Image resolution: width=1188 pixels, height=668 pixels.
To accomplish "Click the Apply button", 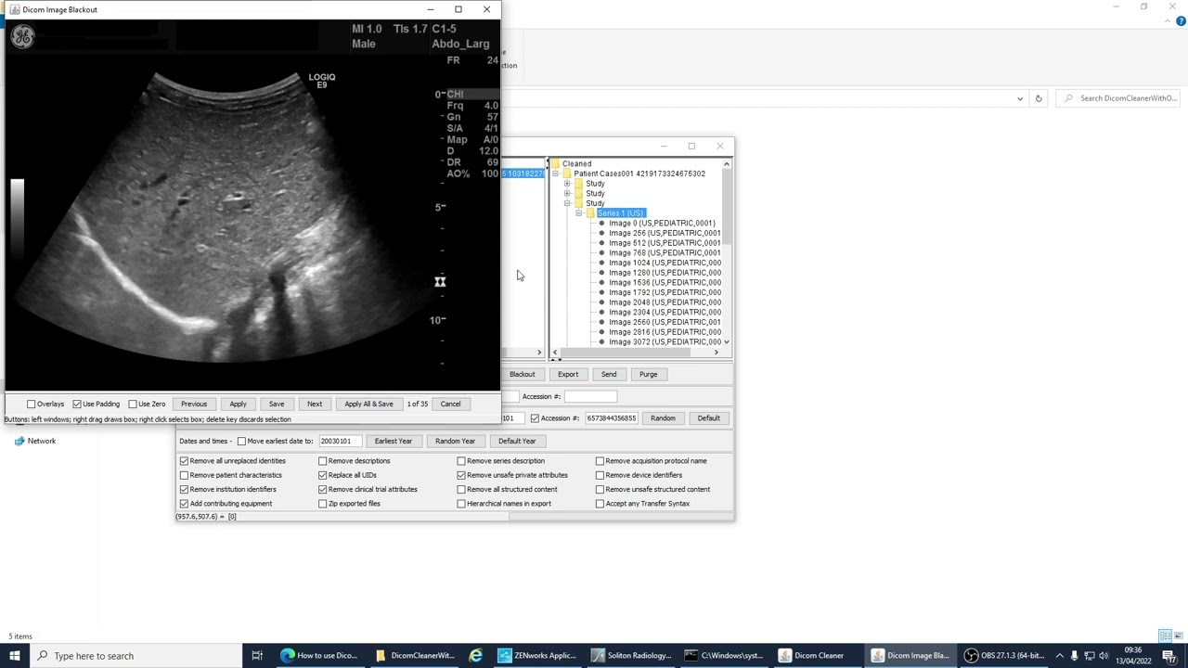I will pos(238,404).
